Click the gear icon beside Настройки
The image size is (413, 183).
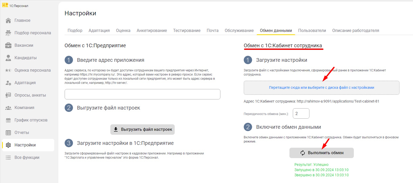pyautogui.click(x=8, y=145)
